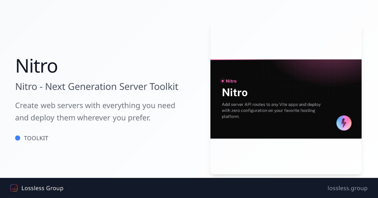Image resolution: width=378 pixels, height=198 pixels.
Task: Open the lossless.group footer link
Action: click(x=347, y=188)
